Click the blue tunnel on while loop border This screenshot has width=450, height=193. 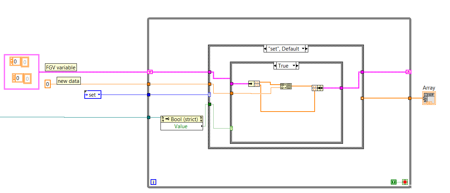[148, 95]
